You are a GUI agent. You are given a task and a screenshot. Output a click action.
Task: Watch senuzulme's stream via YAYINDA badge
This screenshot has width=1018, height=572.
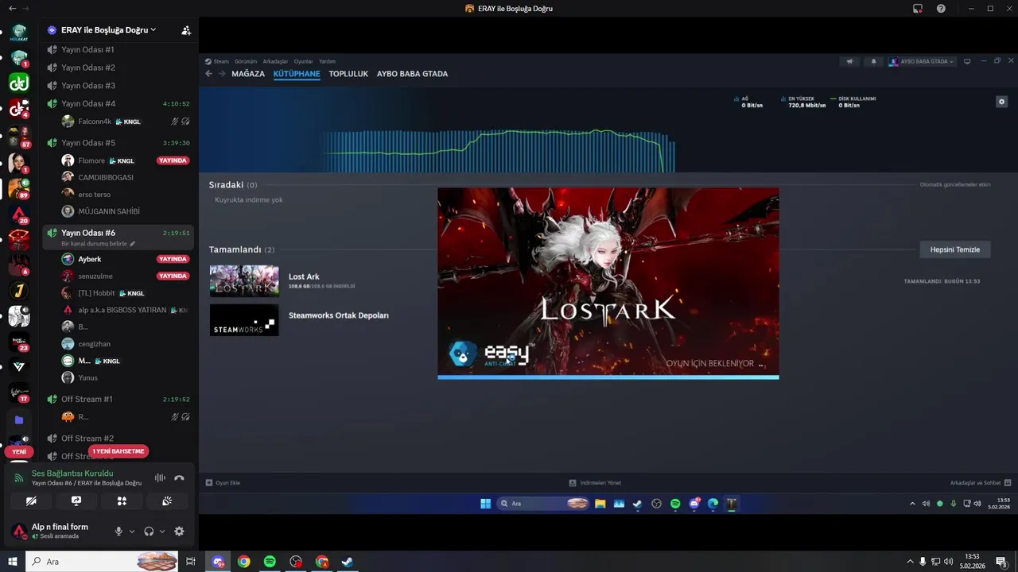coord(173,276)
